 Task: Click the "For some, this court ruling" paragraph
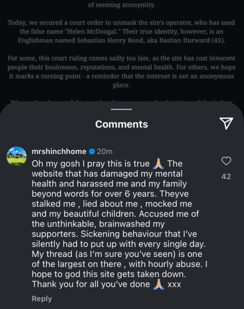click(x=121, y=71)
